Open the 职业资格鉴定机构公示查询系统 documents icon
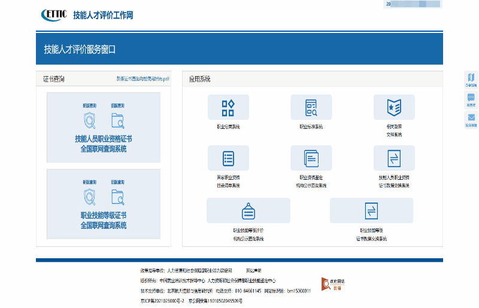479x308 pixels. (311, 158)
